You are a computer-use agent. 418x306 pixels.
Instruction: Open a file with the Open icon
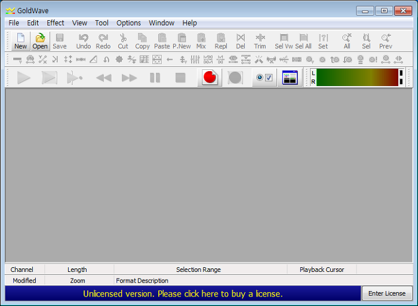40,41
